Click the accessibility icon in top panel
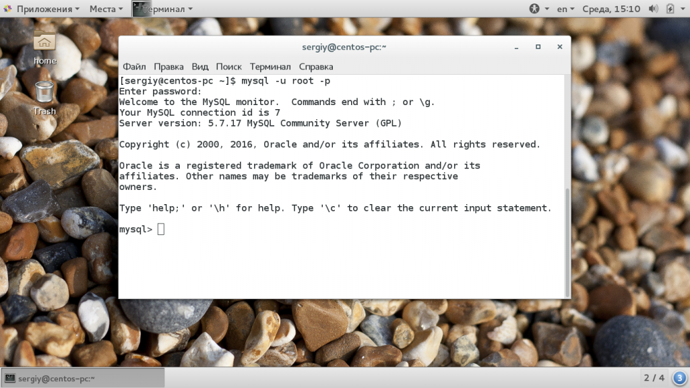This screenshot has height=388, width=690. pyautogui.click(x=535, y=9)
